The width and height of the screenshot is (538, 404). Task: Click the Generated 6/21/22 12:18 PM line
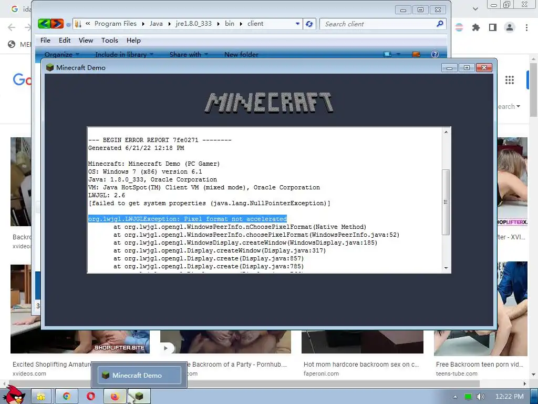tap(136, 148)
